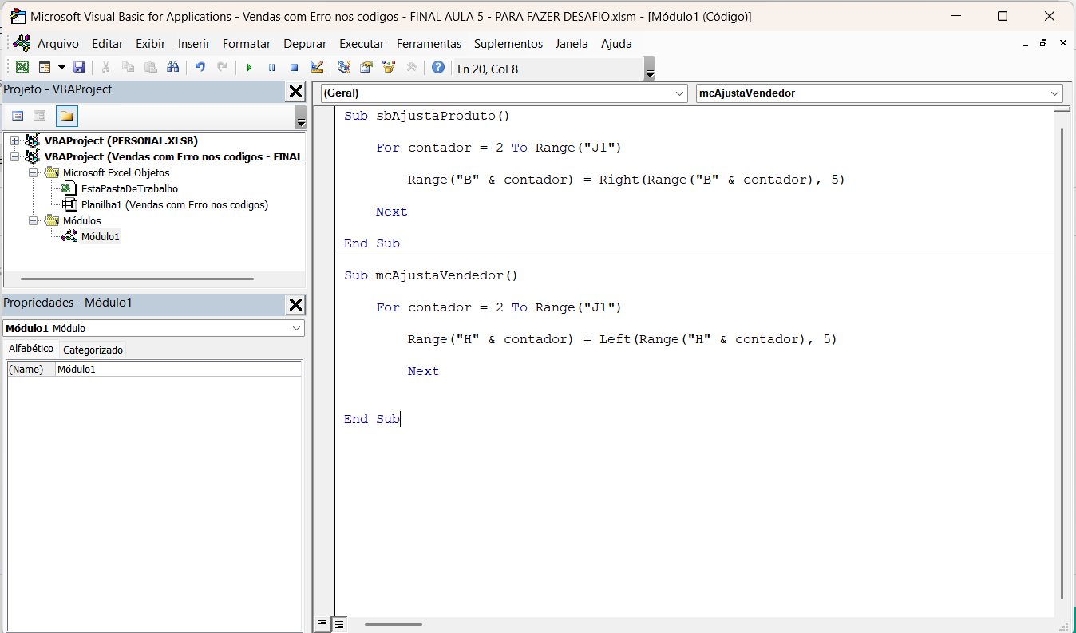Open the Depurar menu
1076x633 pixels.
coord(305,44)
